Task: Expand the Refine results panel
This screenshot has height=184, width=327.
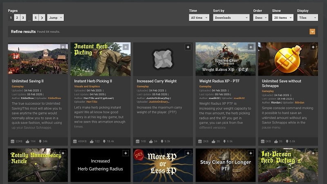Action: (x=312, y=31)
